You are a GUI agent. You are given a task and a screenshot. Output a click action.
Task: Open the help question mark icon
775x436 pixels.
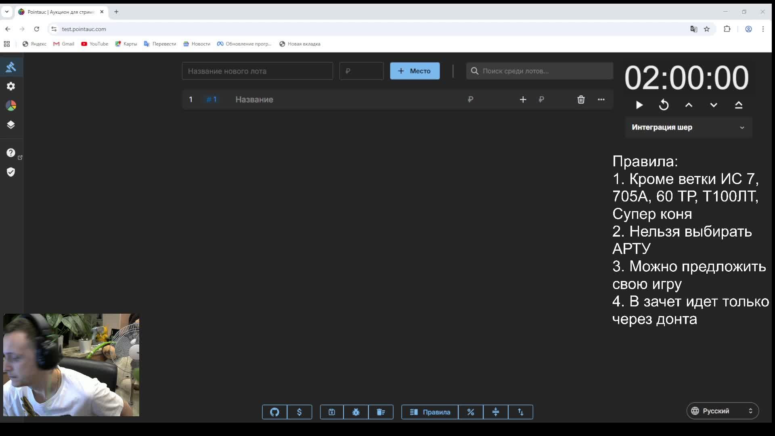[11, 153]
